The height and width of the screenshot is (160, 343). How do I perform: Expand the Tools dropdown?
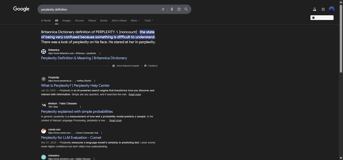pyautogui.click(x=149, y=21)
